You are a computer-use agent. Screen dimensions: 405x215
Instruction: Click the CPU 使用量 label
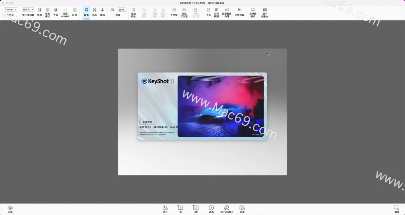pyautogui.click(x=28, y=15)
